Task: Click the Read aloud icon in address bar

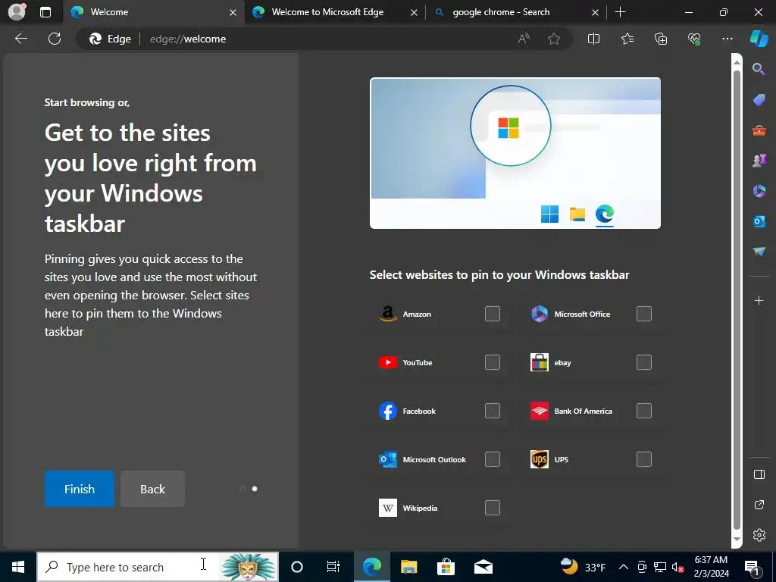Action: [x=524, y=39]
